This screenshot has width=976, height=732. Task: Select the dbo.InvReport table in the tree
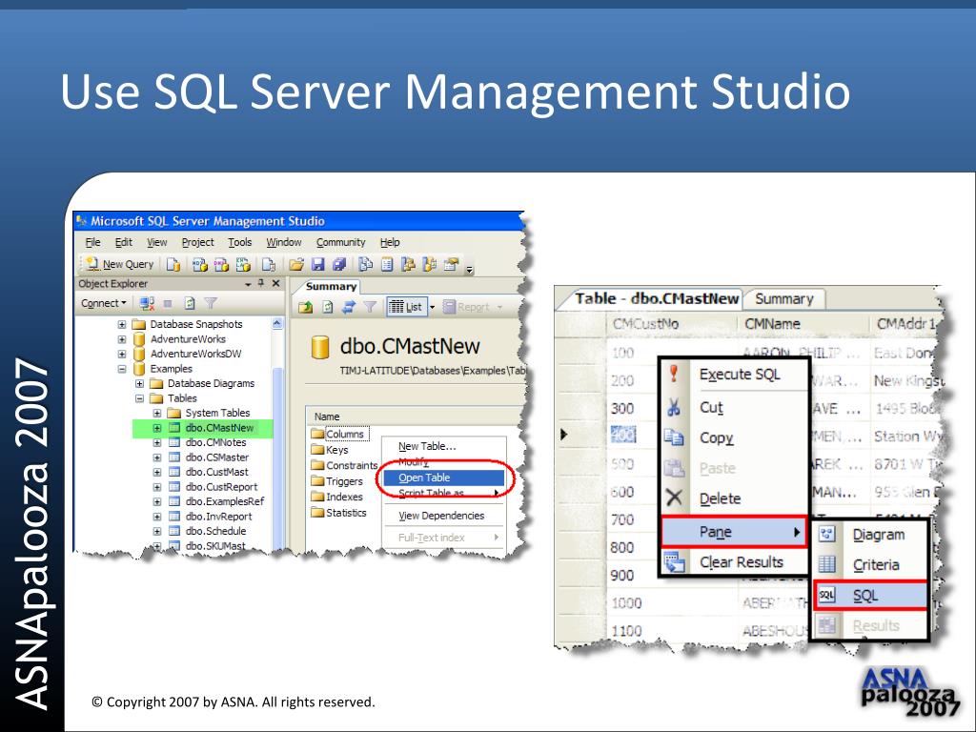point(218,517)
